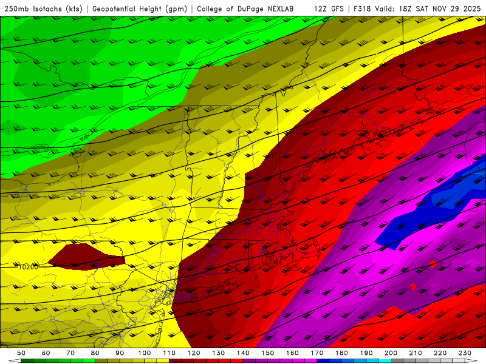Click the 170 value on the color scale

[317, 353]
